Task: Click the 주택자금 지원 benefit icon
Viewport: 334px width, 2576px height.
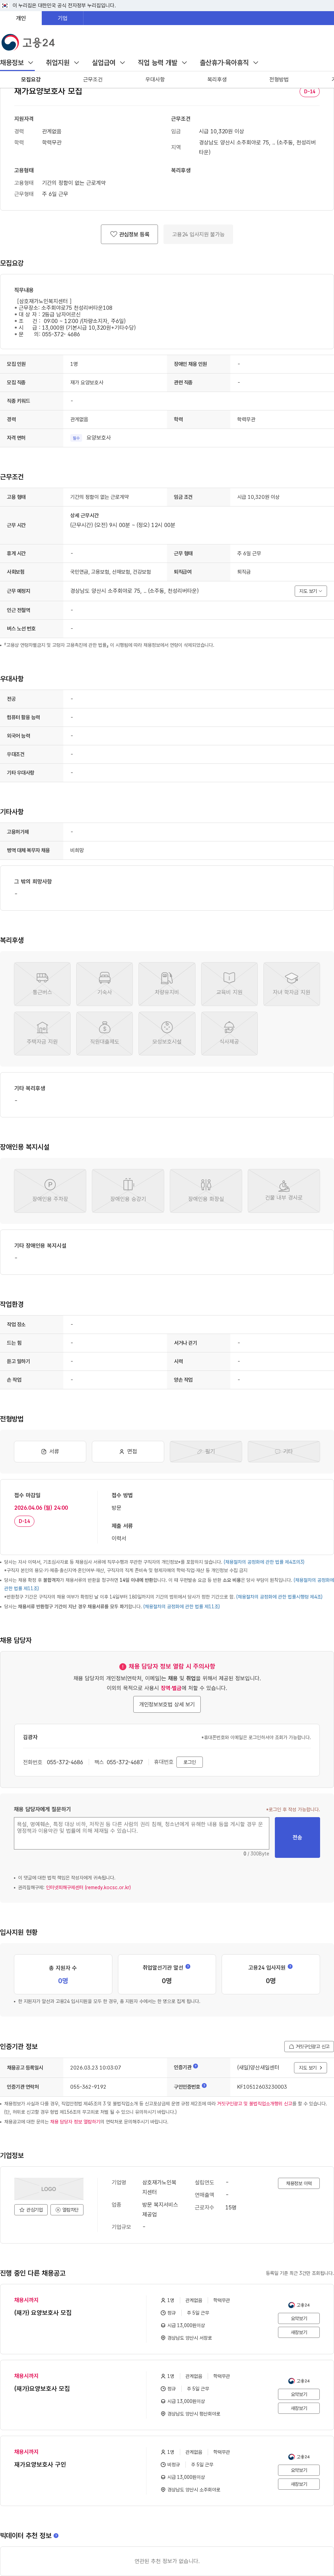Action: (42, 1033)
